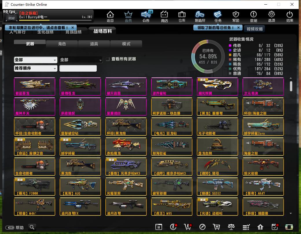Select the 圣翼皓印 weapon card
The height and width of the screenshot is (234, 301).
pos(126,106)
